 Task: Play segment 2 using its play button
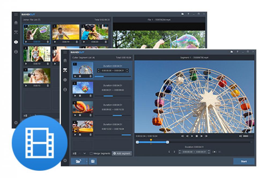click(x=75, y=96)
